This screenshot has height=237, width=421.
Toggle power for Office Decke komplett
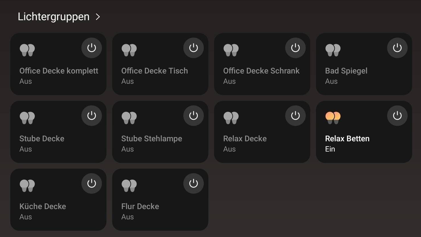pos(92,48)
